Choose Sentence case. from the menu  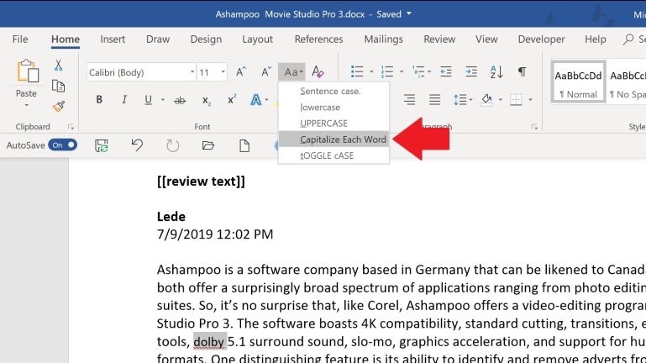point(334,91)
